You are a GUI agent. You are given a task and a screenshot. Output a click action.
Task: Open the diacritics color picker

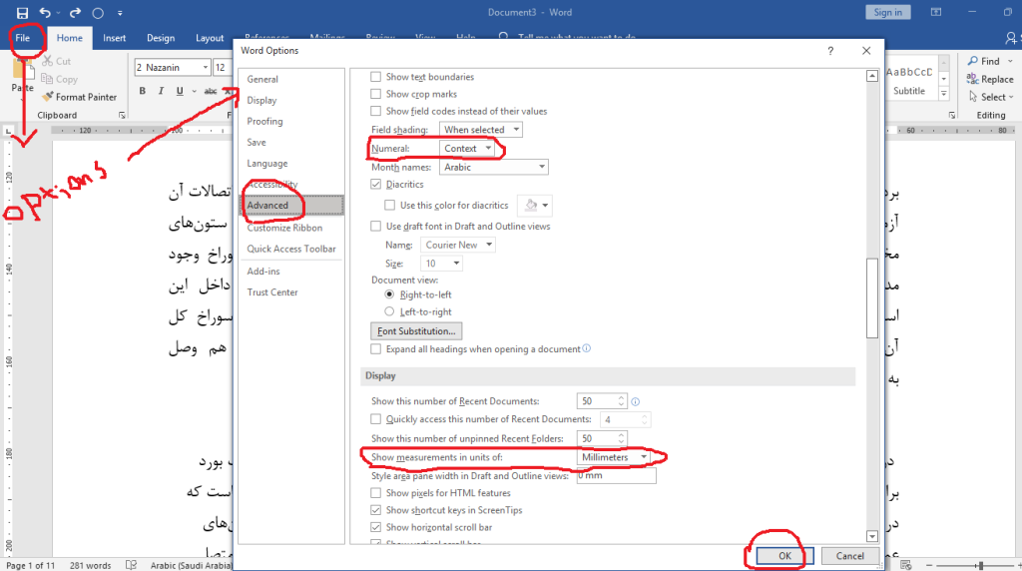[x=535, y=205]
